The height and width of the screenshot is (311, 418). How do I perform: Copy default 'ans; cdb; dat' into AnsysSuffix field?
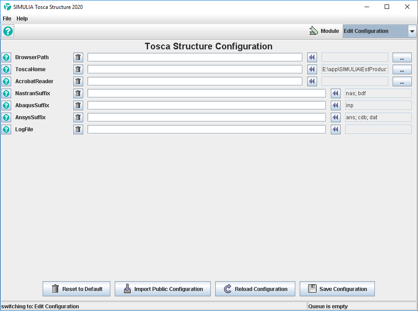[x=336, y=117]
